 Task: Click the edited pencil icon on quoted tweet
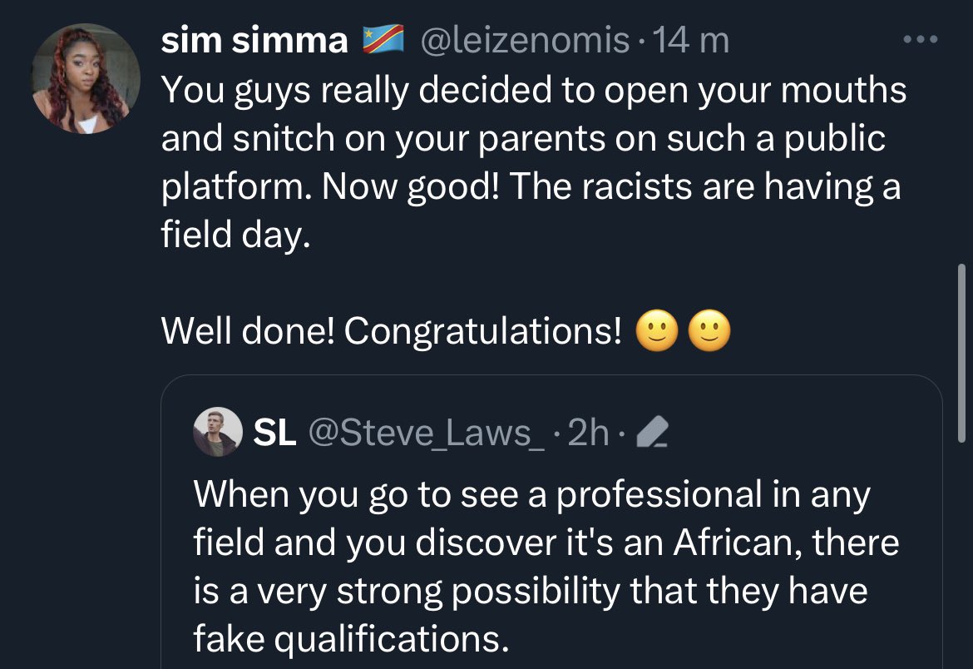[653, 434]
